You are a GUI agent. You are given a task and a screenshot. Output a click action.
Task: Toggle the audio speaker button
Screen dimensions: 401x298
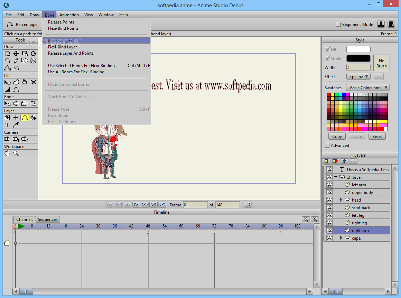tap(248, 205)
